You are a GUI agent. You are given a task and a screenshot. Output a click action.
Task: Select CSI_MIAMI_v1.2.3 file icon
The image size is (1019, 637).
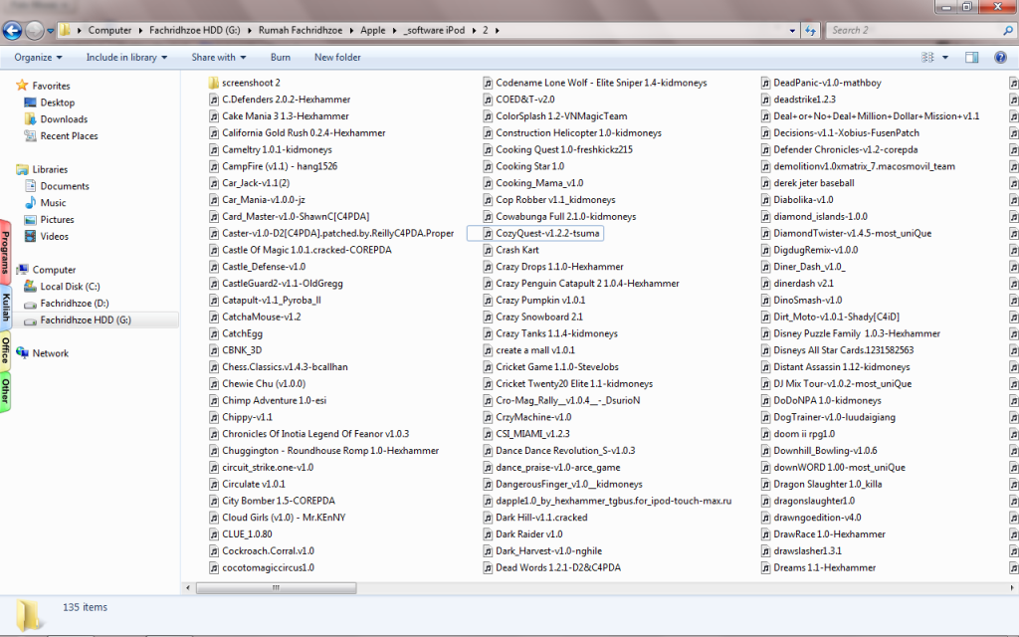pos(488,434)
